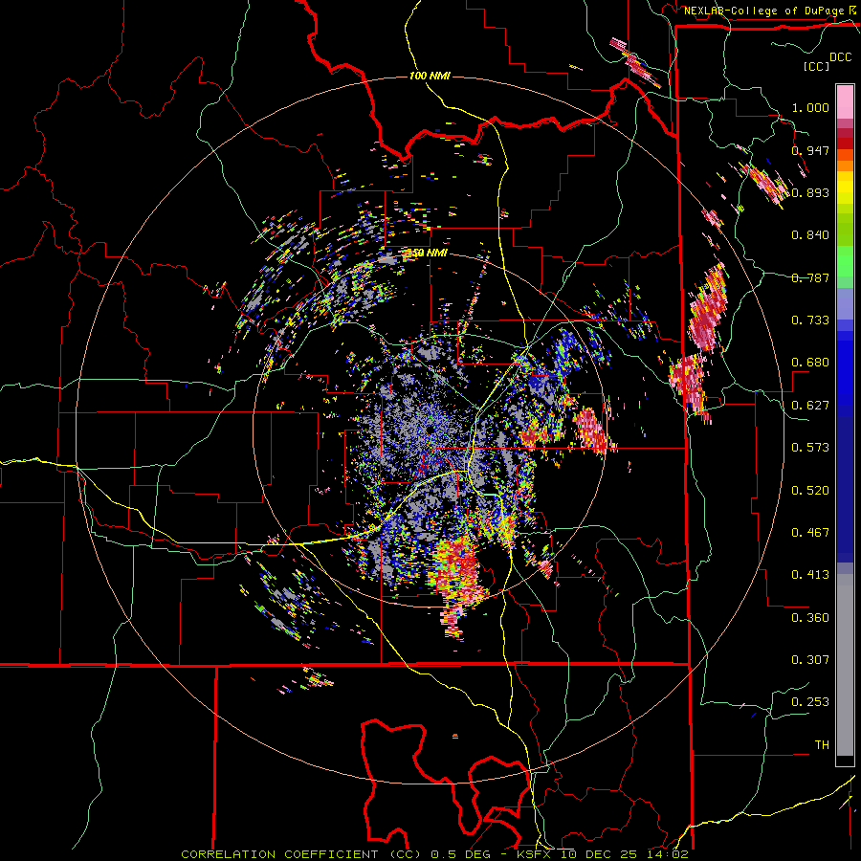Viewport: 861px width, 861px height.
Task: Choose the 0.627 scale value
Action: pos(810,406)
